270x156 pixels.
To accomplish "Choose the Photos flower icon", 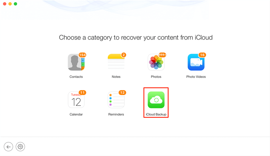I will click(x=156, y=62).
